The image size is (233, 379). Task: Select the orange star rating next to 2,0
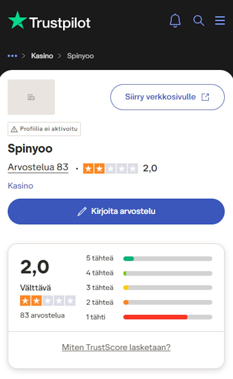click(111, 168)
